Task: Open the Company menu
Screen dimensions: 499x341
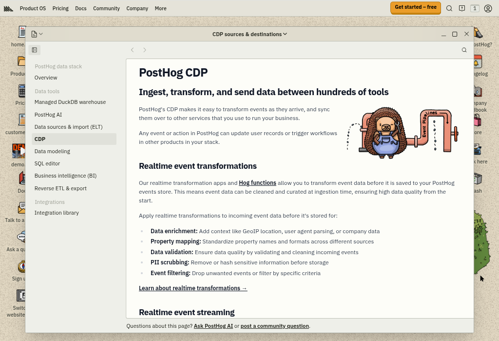Action: click(137, 8)
